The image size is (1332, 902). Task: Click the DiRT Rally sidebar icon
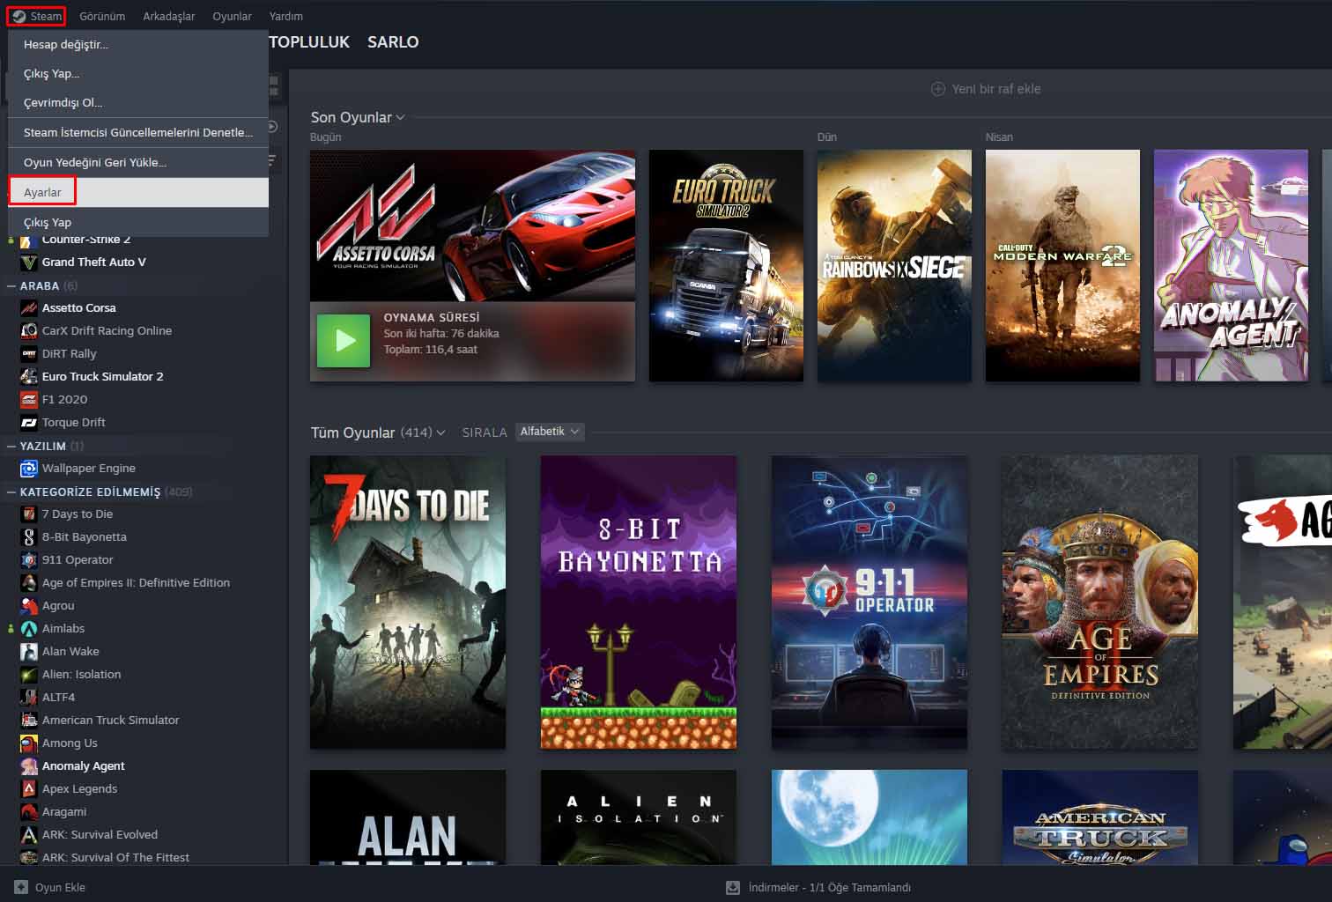28,353
